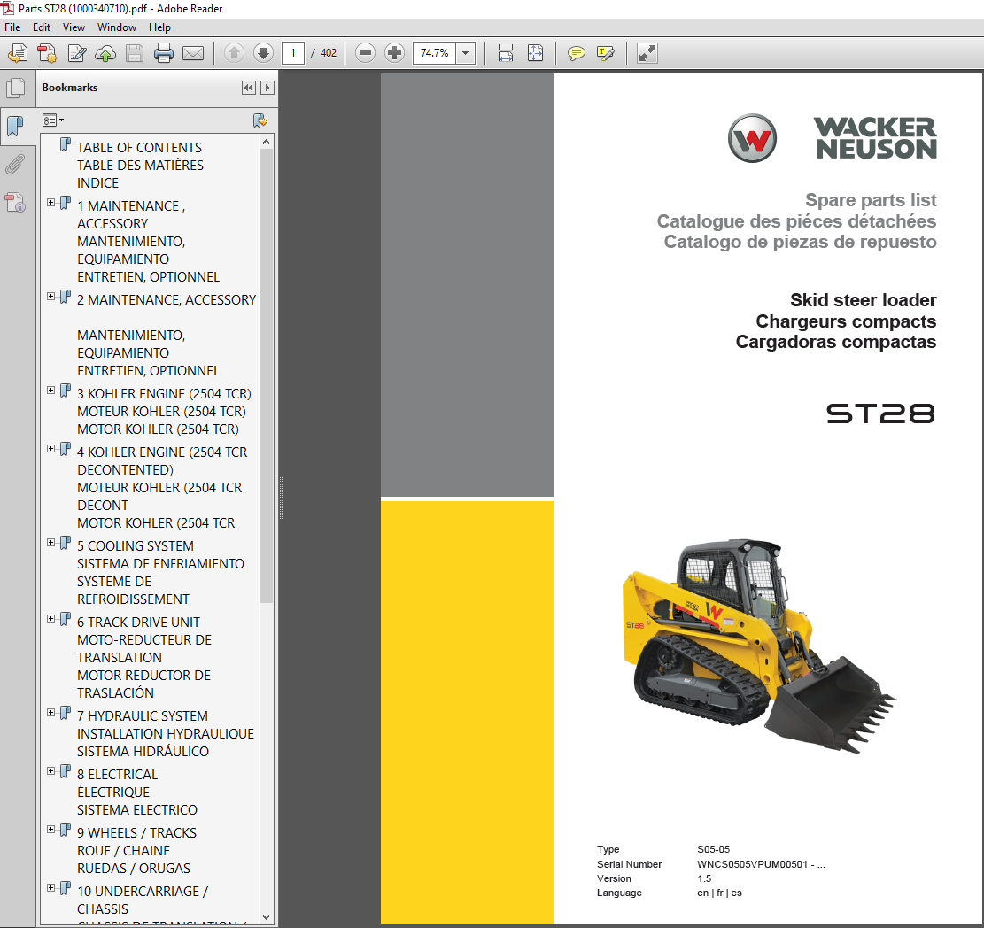
Task: Open the bookmark options menu dropdown
Action: 53,120
